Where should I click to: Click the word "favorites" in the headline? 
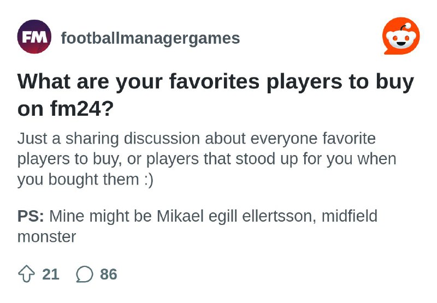point(214,81)
